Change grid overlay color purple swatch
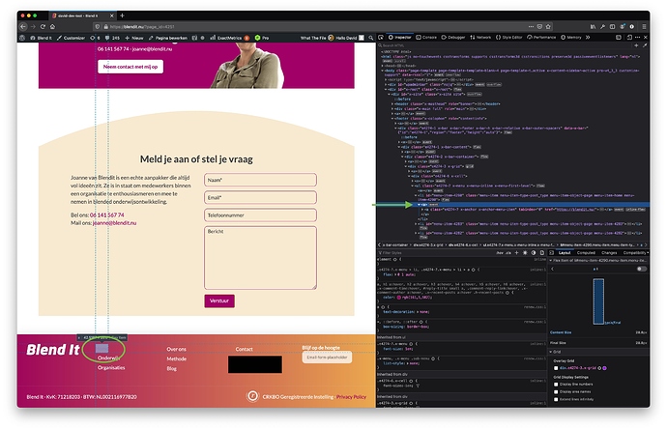667x430 pixels. [x=604, y=368]
